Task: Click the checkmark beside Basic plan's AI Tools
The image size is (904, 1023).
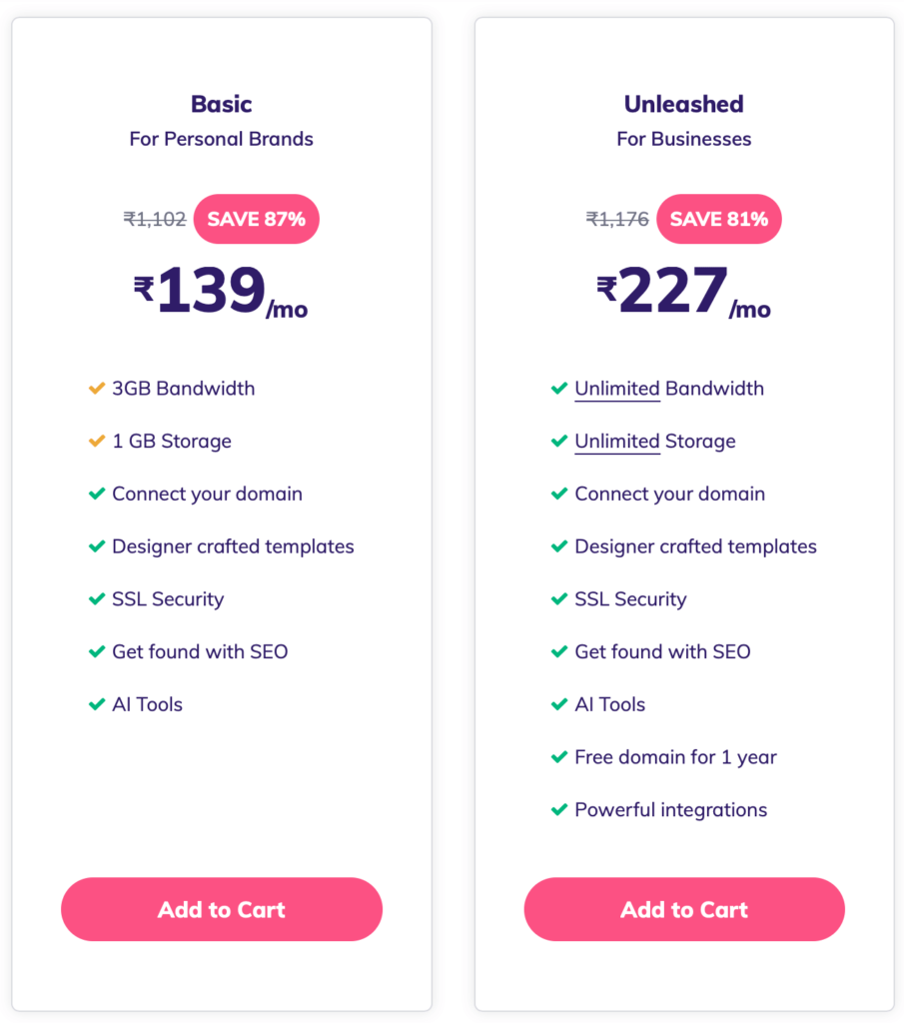Action: pyautogui.click(x=97, y=704)
